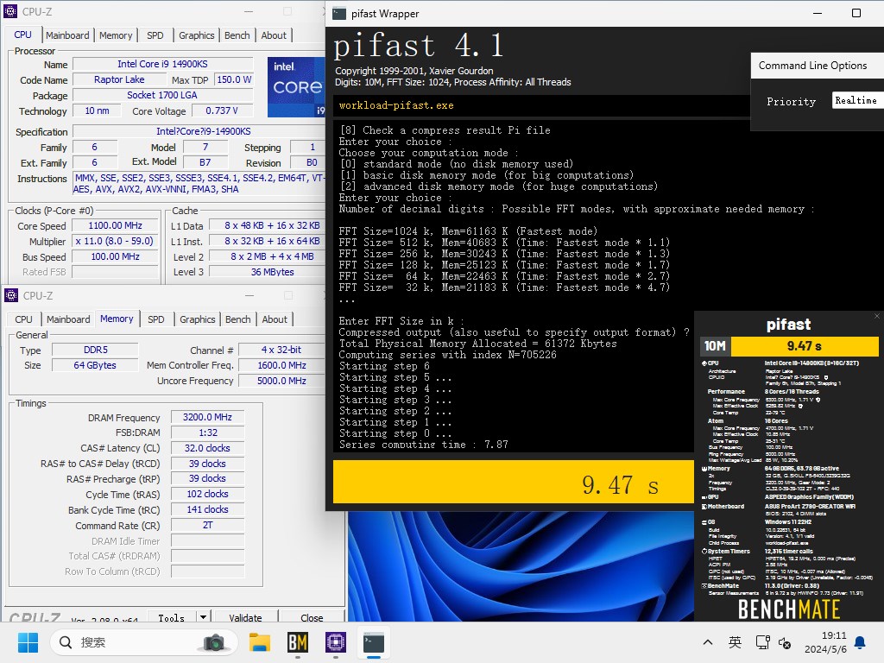
Task: Click the GPU section icon in BenchMate panel
Action: [704, 497]
